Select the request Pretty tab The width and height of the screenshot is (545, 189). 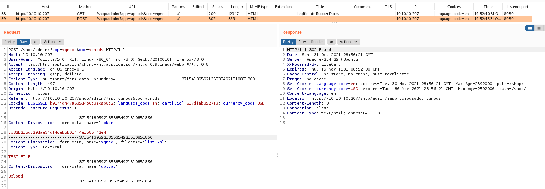pyautogui.click(x=9, y=42)
